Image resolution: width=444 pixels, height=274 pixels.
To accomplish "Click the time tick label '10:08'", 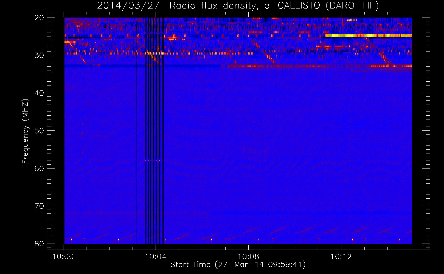I will (249, 257).
